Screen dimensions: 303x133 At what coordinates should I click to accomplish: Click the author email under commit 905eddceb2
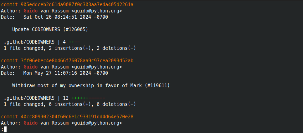click(97, 11)
